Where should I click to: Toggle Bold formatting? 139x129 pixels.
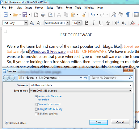point(86,23)
